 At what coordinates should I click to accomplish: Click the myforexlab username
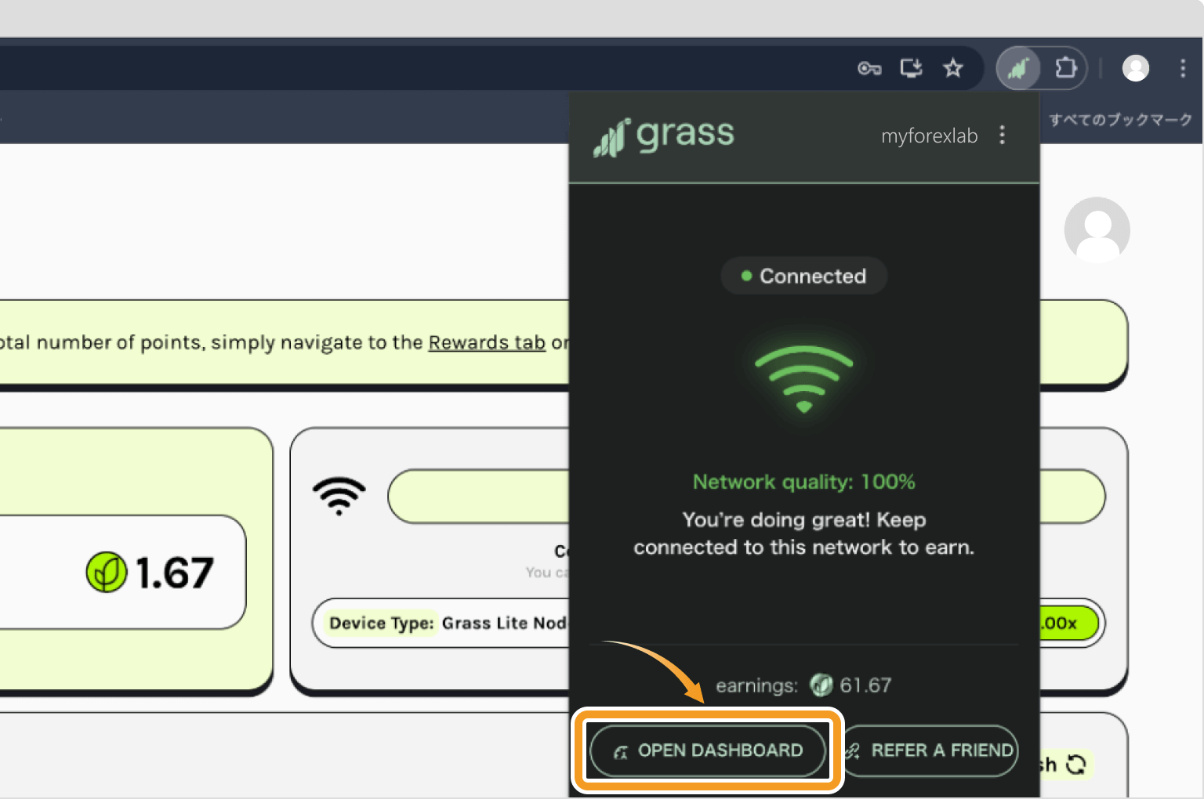[x=929, y=136]
